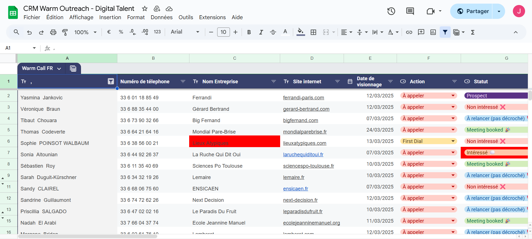Open the Arial font dropdown

point(185,32)
